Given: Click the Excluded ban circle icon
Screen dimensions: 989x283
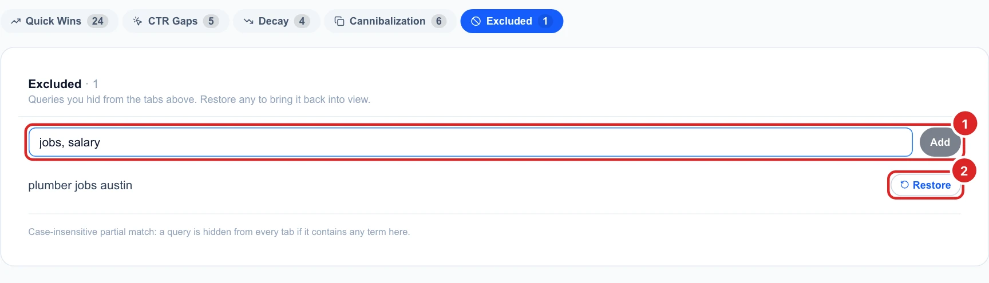Looking at the screenshot, I should [476, 21].
